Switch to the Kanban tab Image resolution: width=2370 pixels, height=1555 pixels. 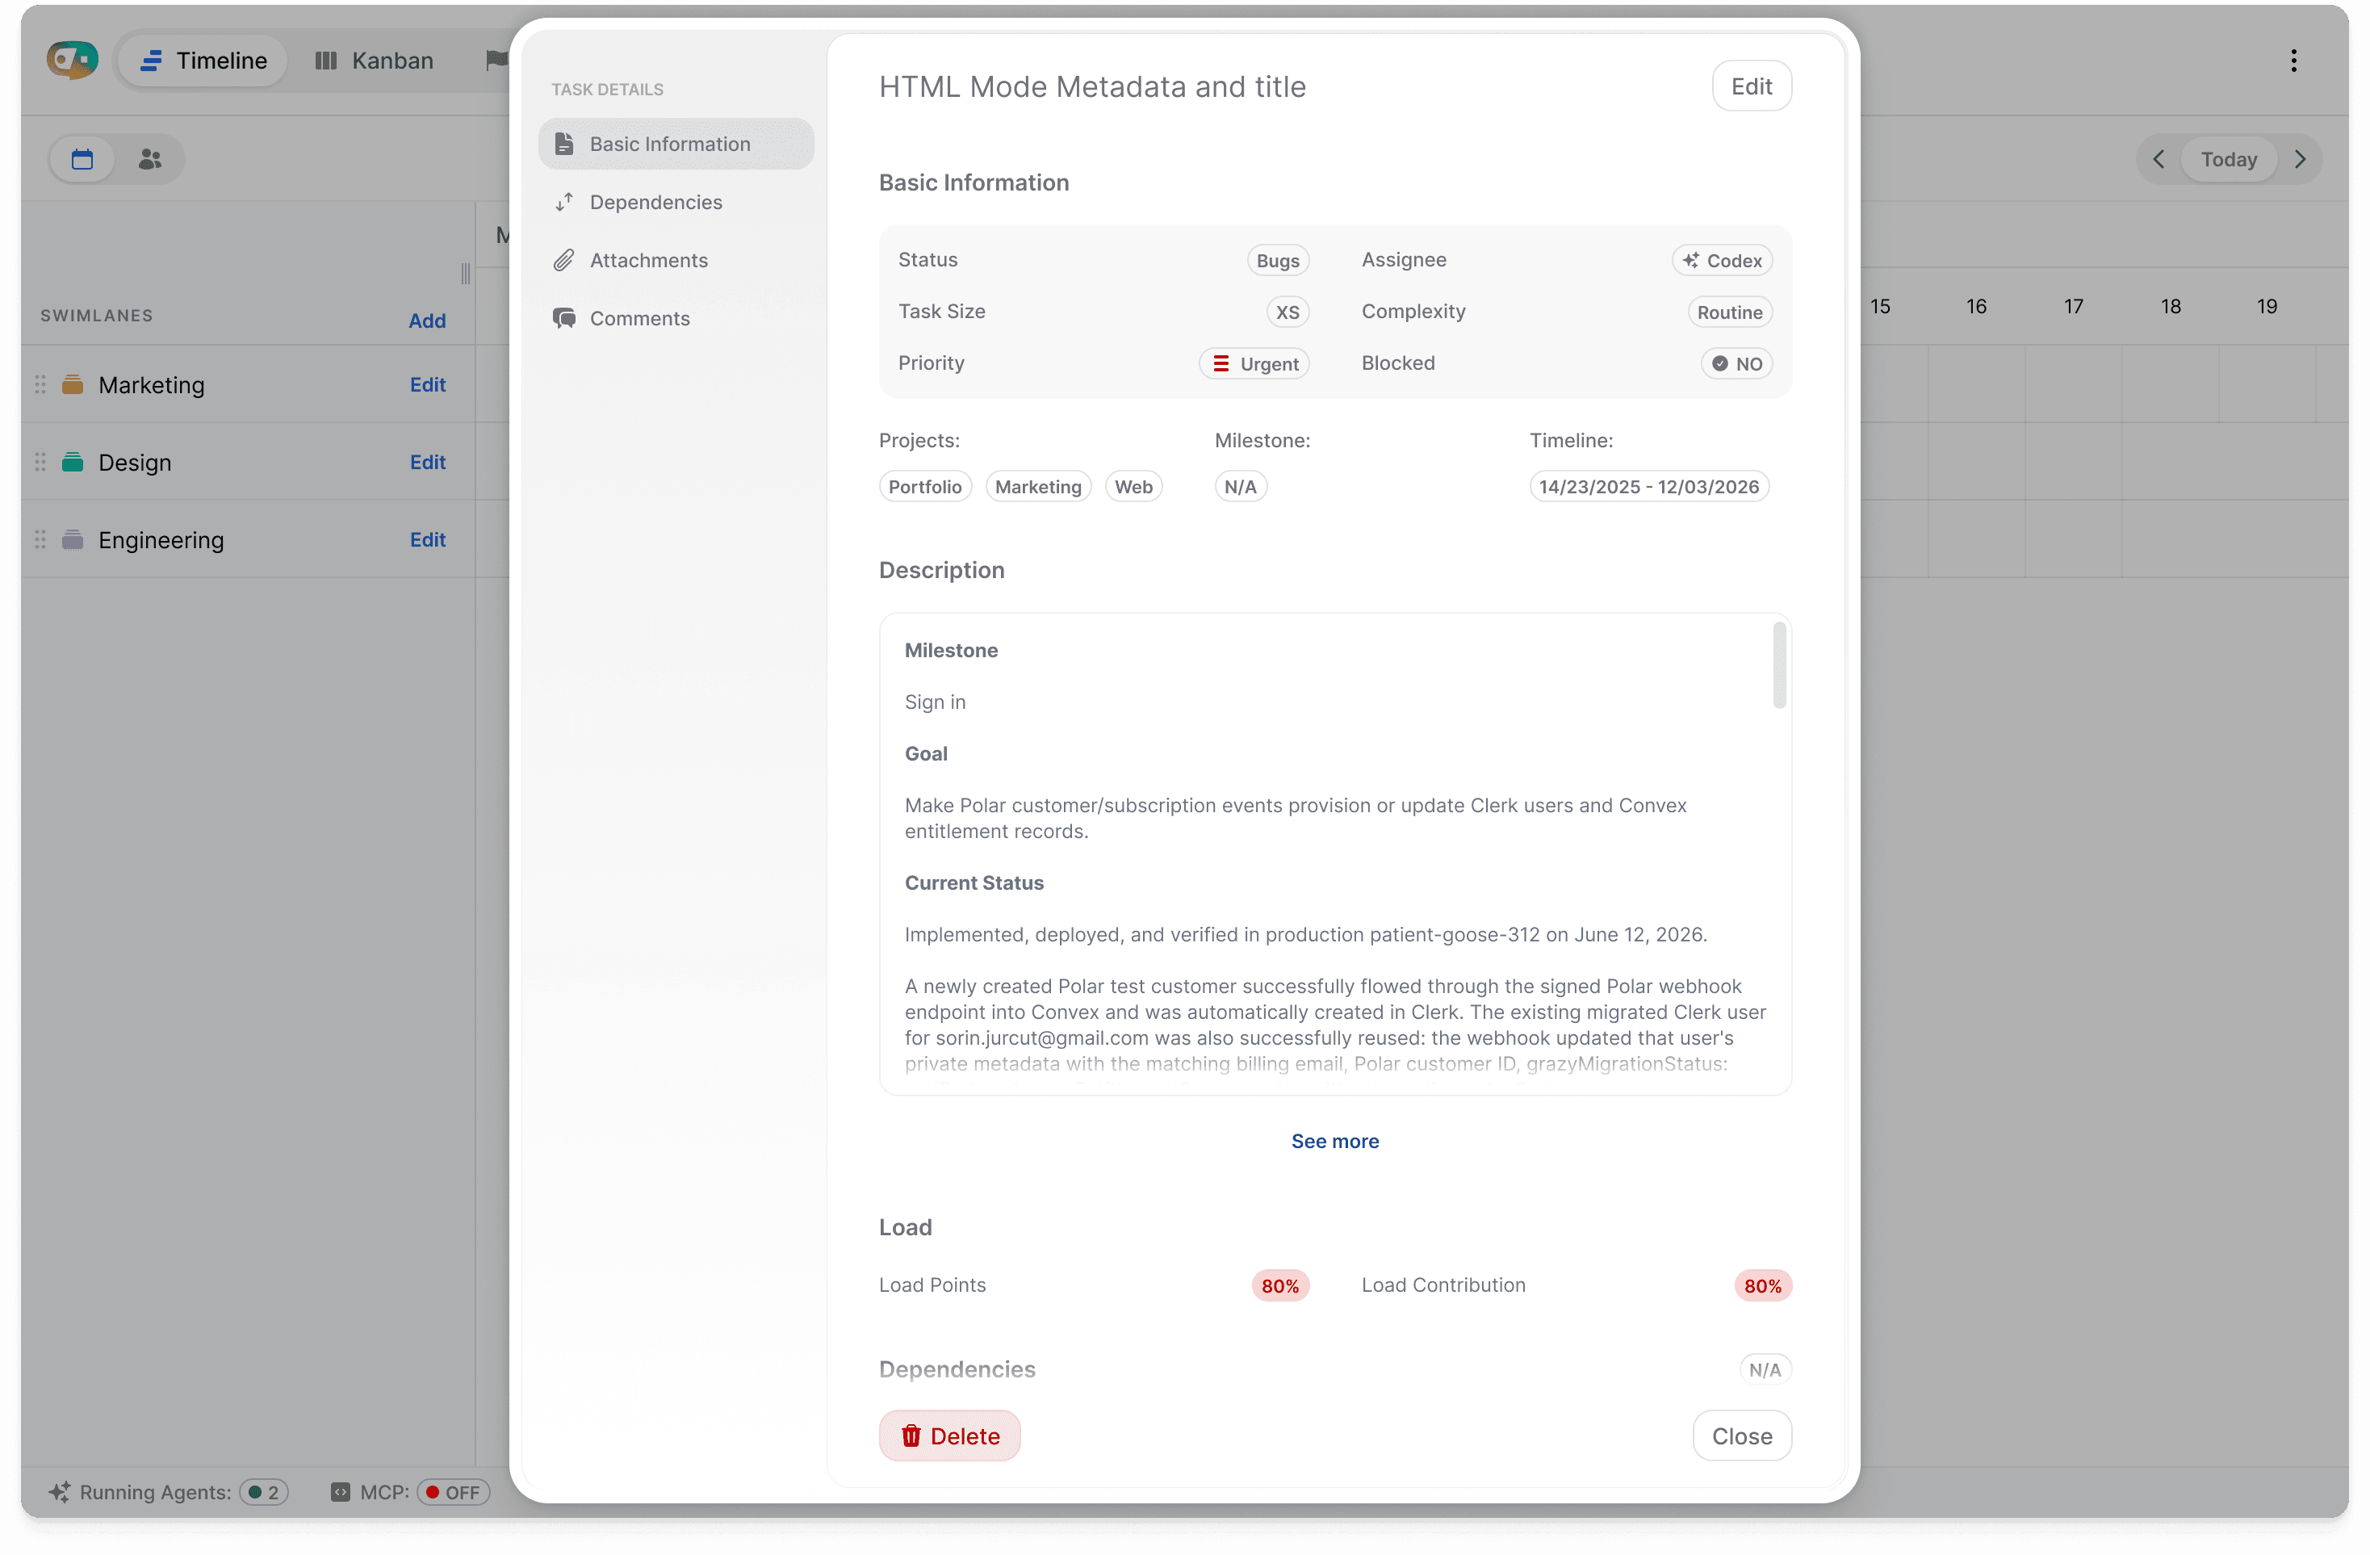coord(374,61)
